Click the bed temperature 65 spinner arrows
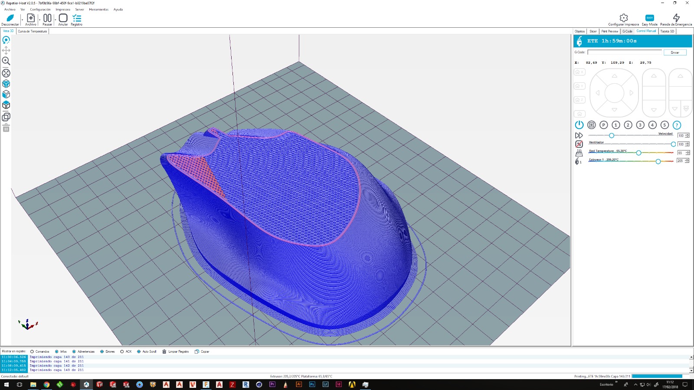The image size is (694, 390). point(687,153)
